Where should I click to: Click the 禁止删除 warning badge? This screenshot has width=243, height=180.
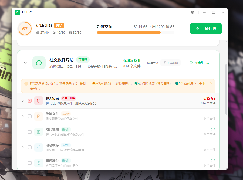coord(68,98)
